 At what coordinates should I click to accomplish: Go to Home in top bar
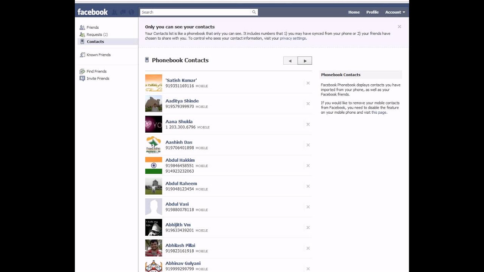point(354,12)
